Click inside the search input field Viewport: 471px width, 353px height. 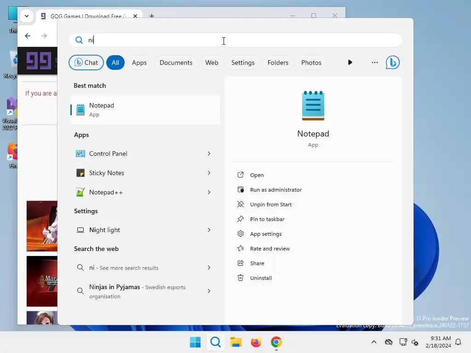pyautogui.click(x=235, y=40)
